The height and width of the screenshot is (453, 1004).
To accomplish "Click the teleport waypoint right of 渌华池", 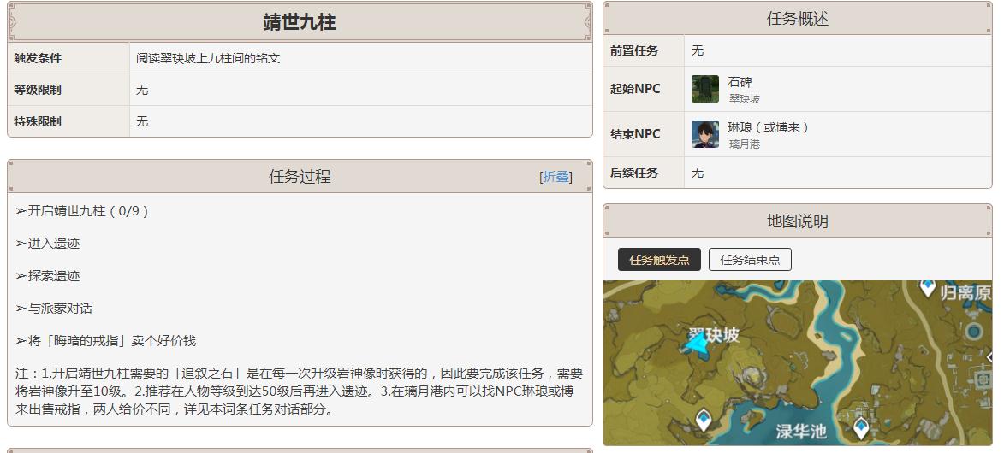I will [x=861, y=427].
